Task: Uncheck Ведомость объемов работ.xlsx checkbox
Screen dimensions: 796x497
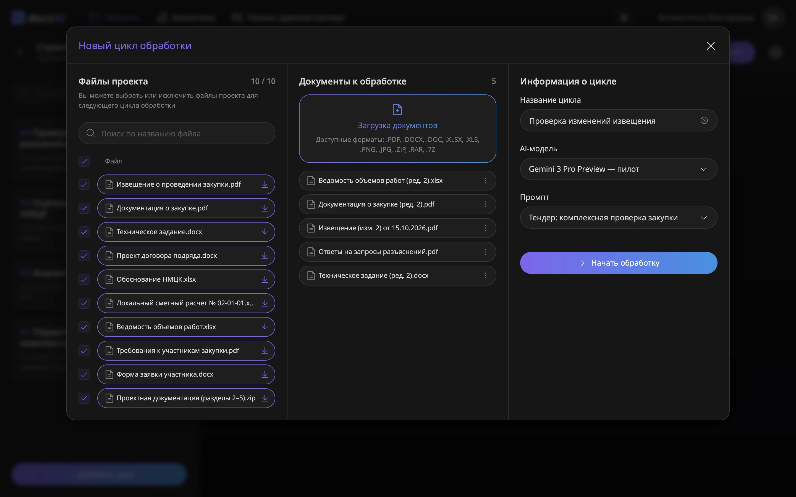Action: 84,327
